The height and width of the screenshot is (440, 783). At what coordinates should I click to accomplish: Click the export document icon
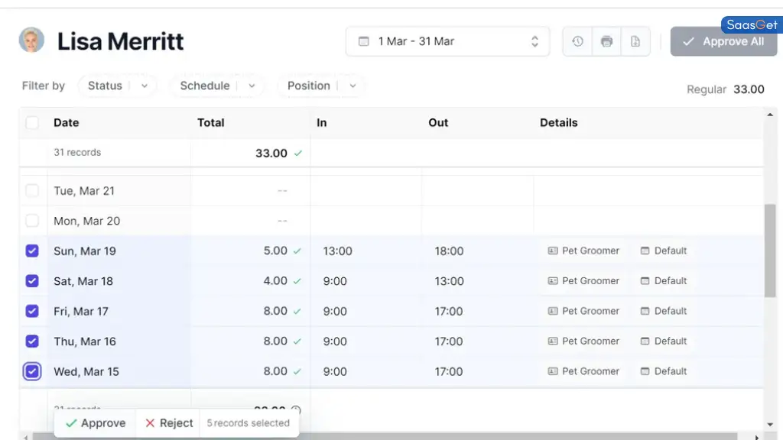coord(635,41)
